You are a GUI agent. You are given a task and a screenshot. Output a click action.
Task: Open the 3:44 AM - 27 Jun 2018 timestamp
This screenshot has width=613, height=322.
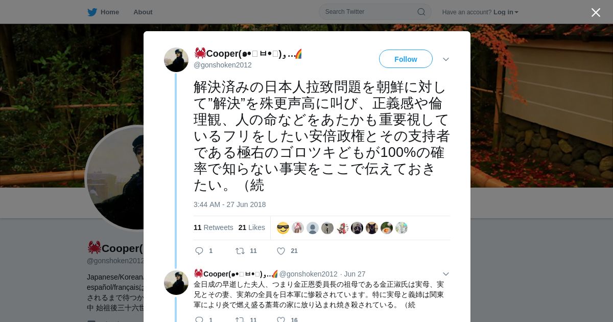point(230,204)
